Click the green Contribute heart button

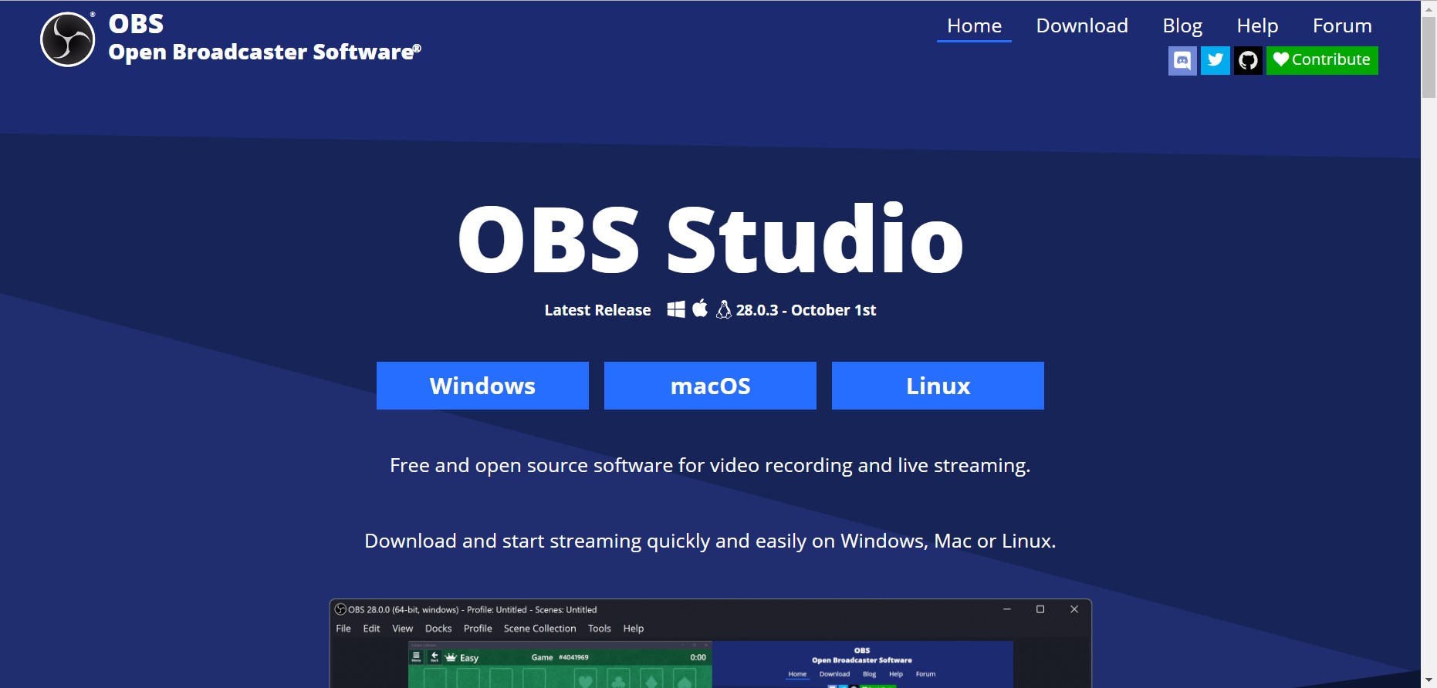click(1322, 60)
